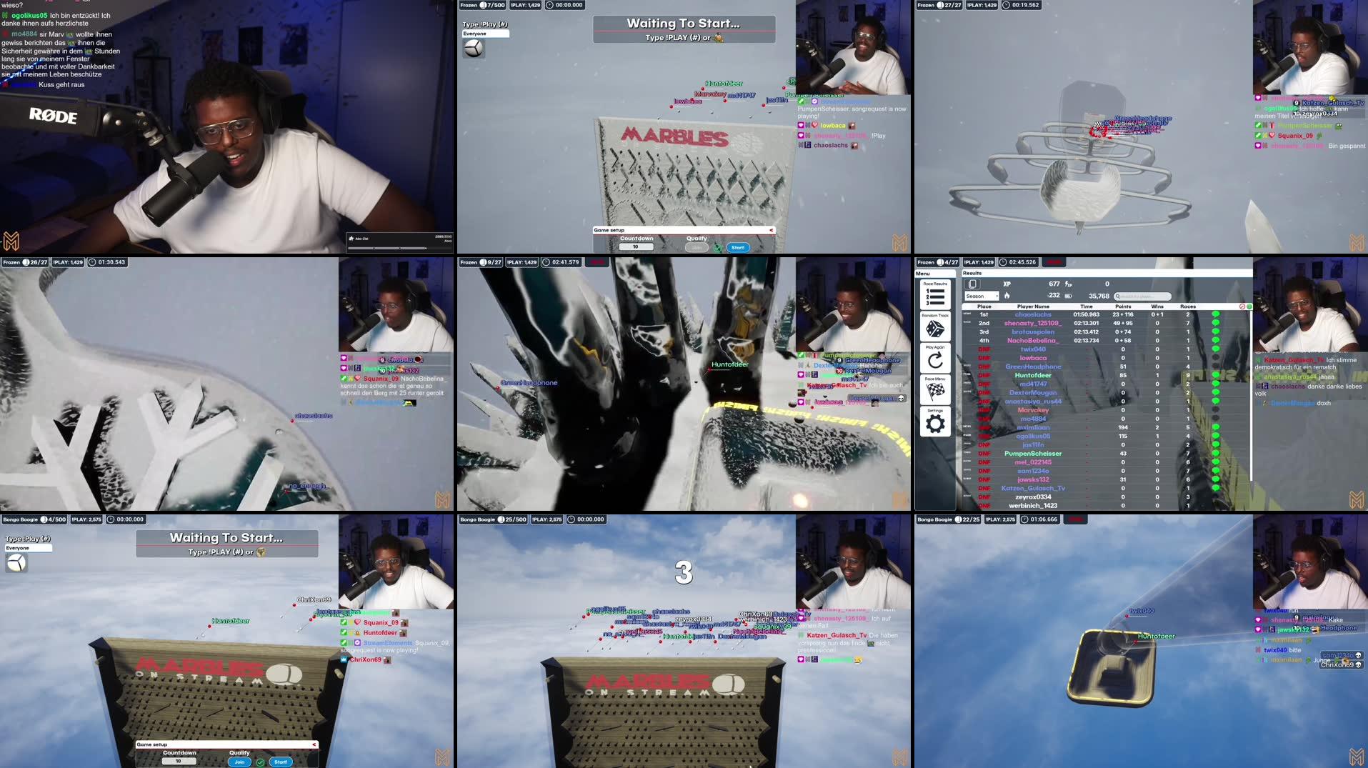
Task: Click the Menu panel header
Action: pyautogui.click(x=935, y=274)
